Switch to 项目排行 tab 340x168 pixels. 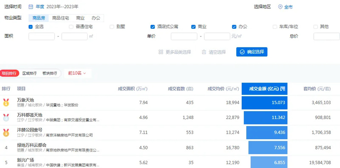[9, 73]
